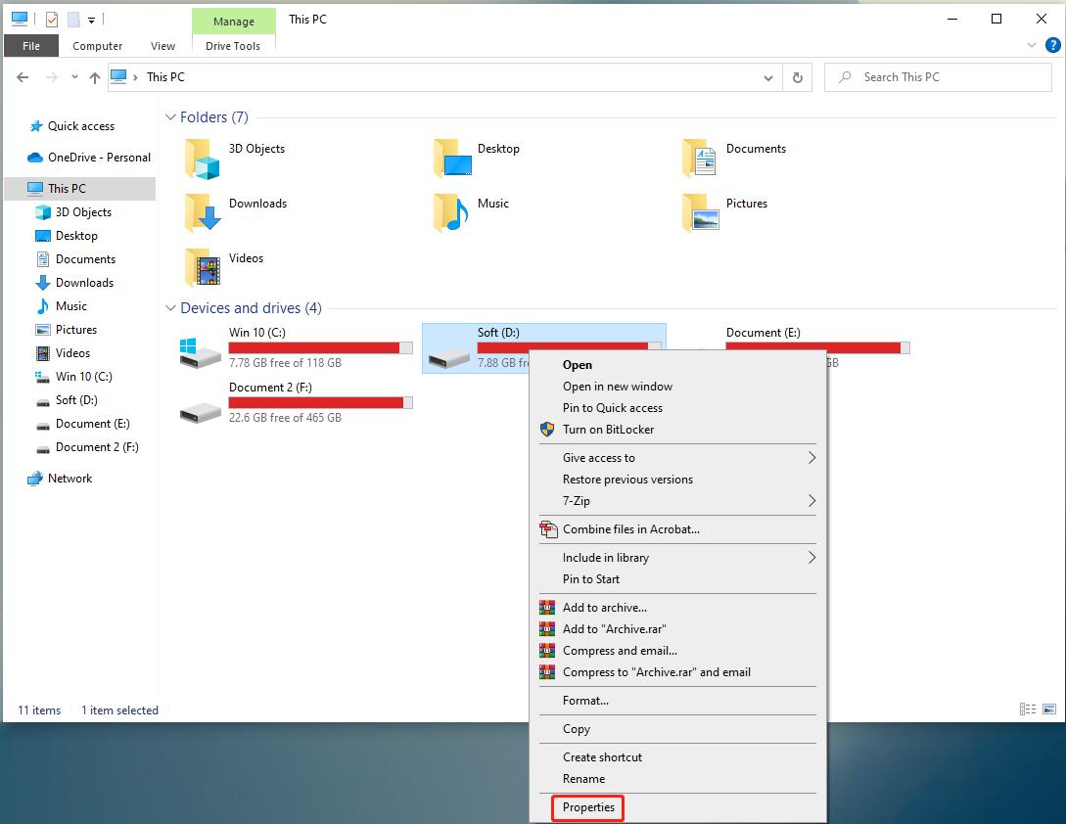Image resolution: width=1066 pixels, height=824 pixels.
Task: Open the Downloads folder icon
Action: (204, 211)
